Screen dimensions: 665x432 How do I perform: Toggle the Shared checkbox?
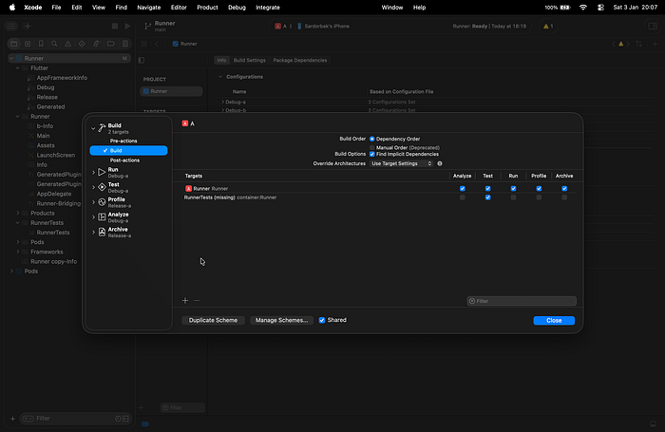click(x=322, y=320)
